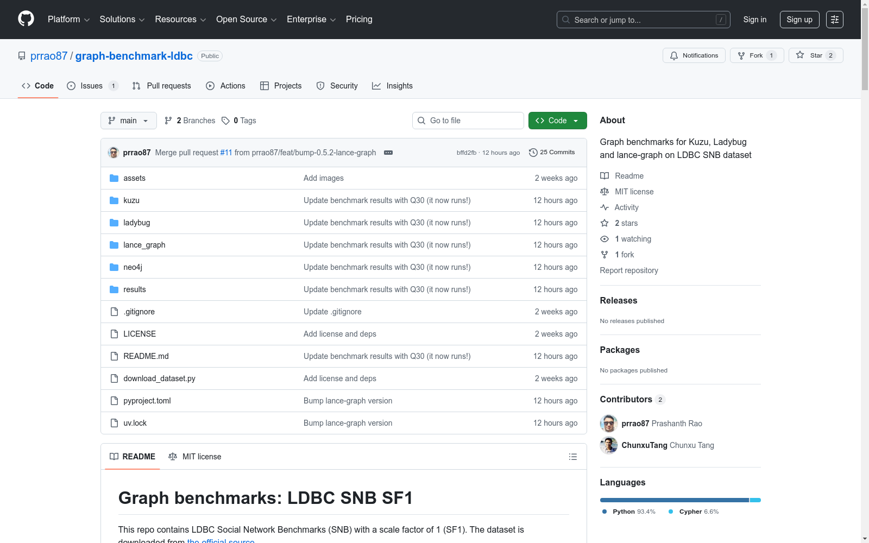This screenshot has width=869, height=543.
Task: Focus the Search or jump to field
Action: coord(644,20)
